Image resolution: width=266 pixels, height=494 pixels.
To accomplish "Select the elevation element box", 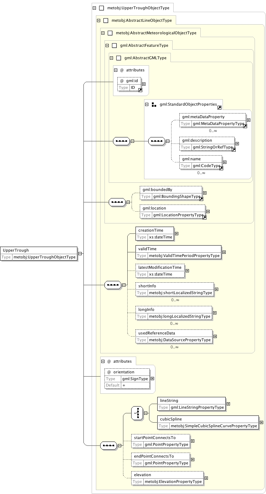I will [x=167, y=478].
